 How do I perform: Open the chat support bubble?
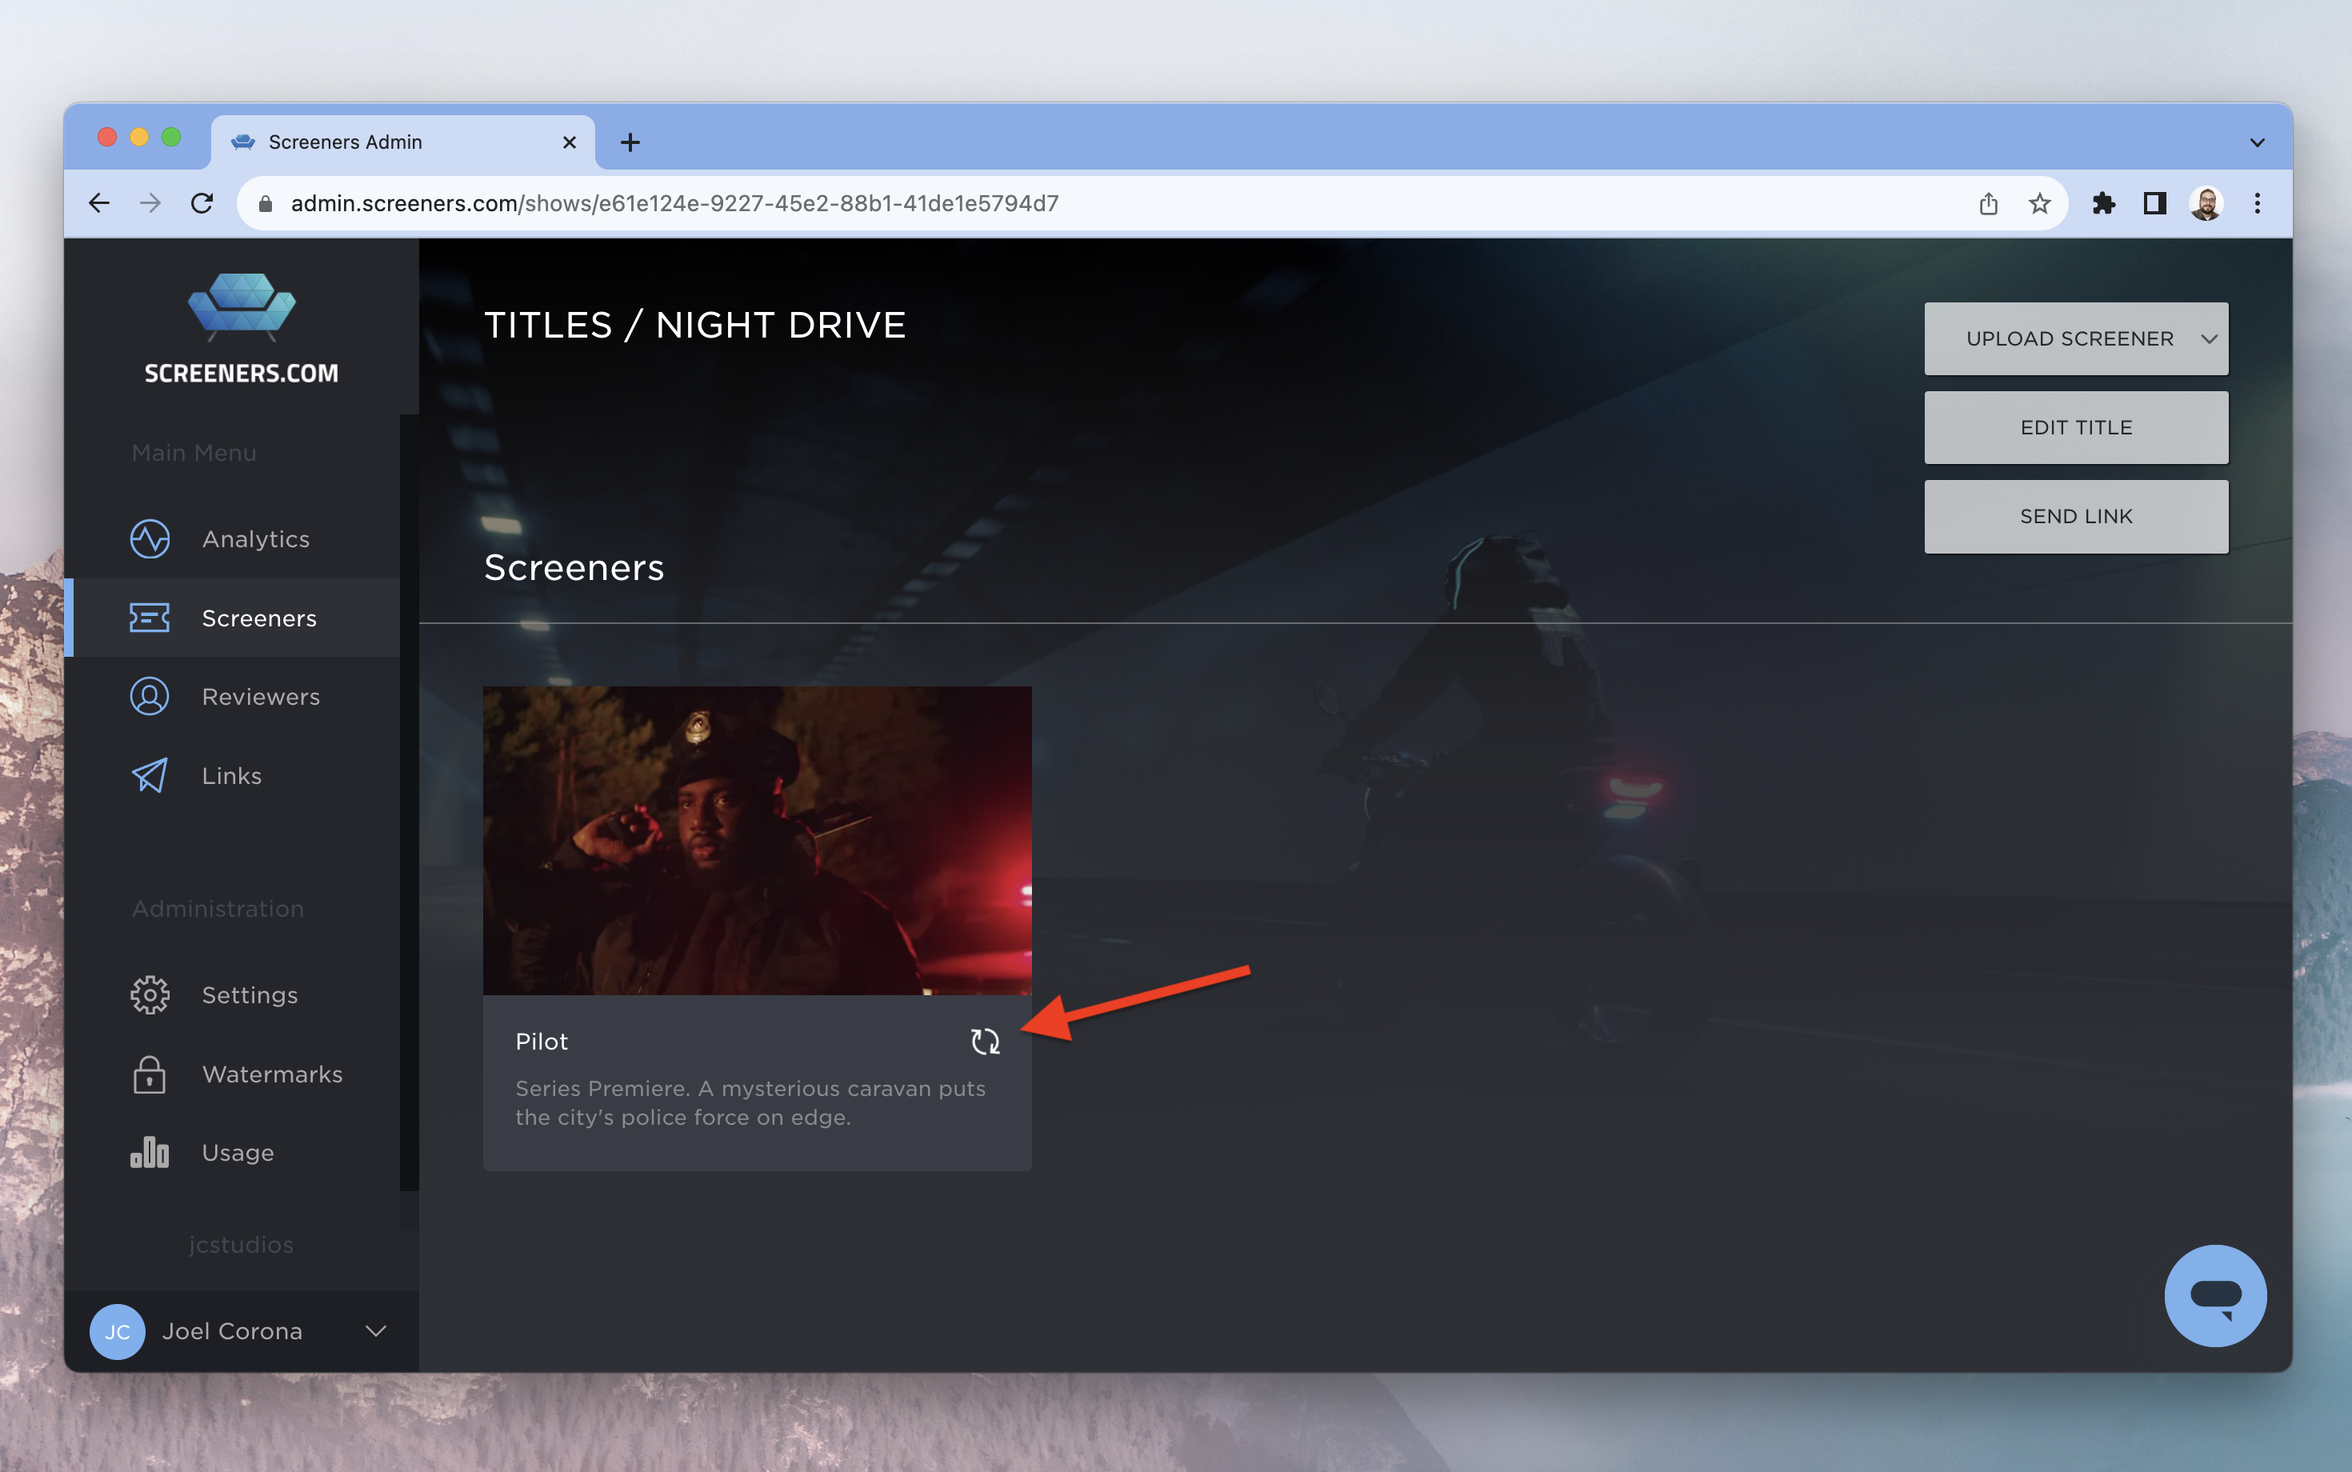coord(2214,1295)
